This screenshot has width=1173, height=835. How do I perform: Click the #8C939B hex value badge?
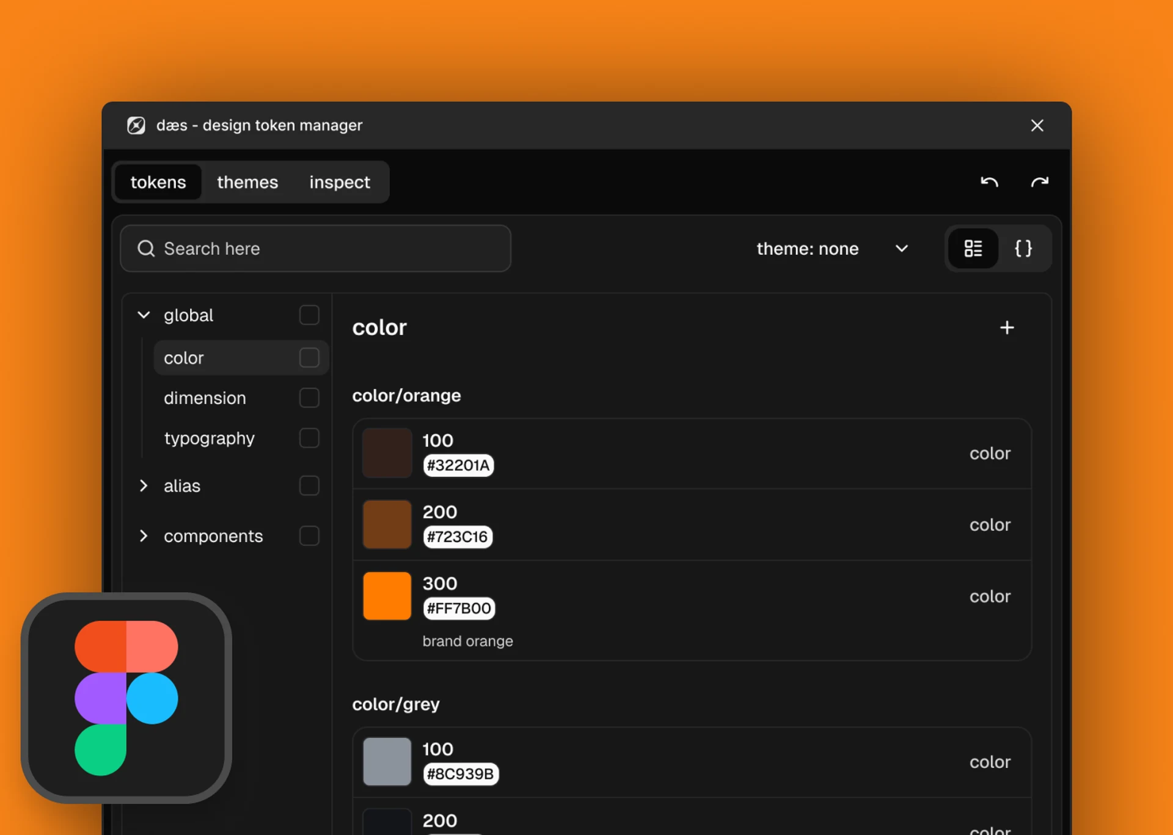[x=461, y=774]
